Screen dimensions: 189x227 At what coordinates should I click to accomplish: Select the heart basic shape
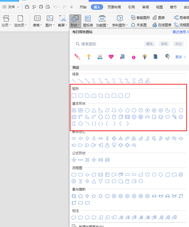[168, 117]
